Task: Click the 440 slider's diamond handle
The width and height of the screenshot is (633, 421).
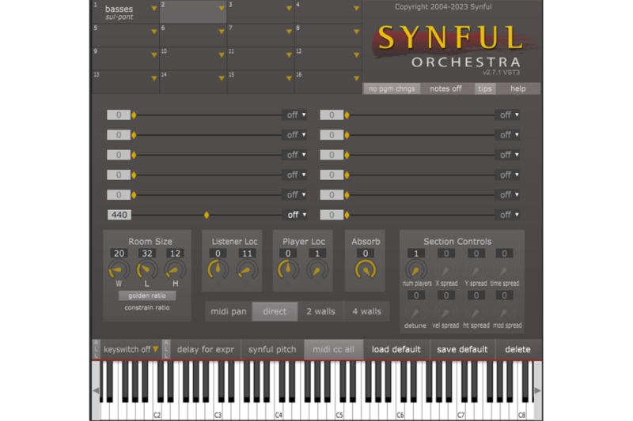Action: (207, 215)
